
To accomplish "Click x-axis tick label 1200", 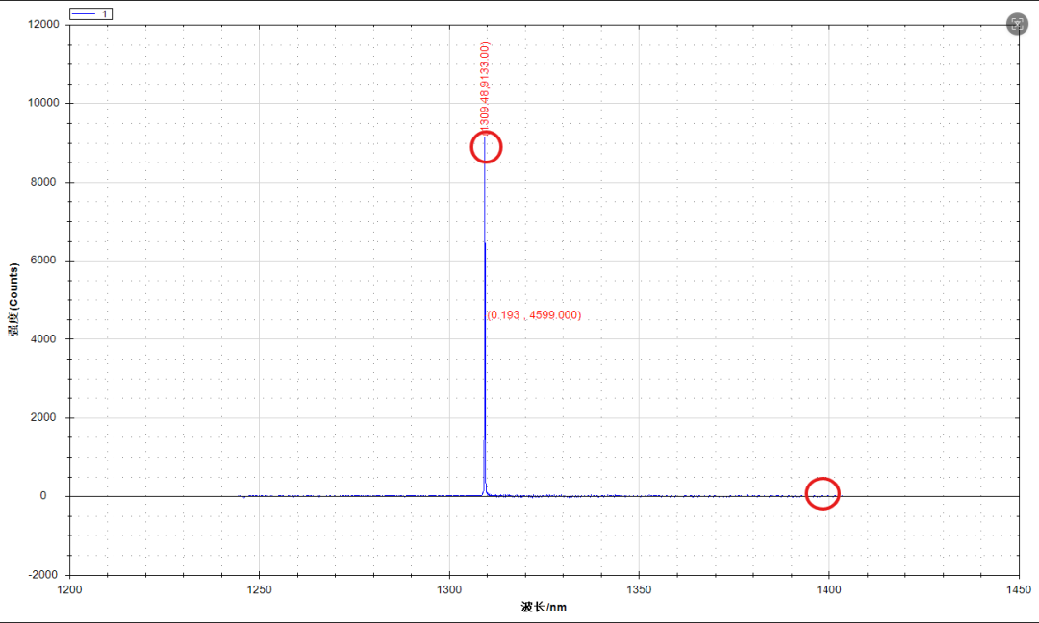I will click(x=69, y=589).
